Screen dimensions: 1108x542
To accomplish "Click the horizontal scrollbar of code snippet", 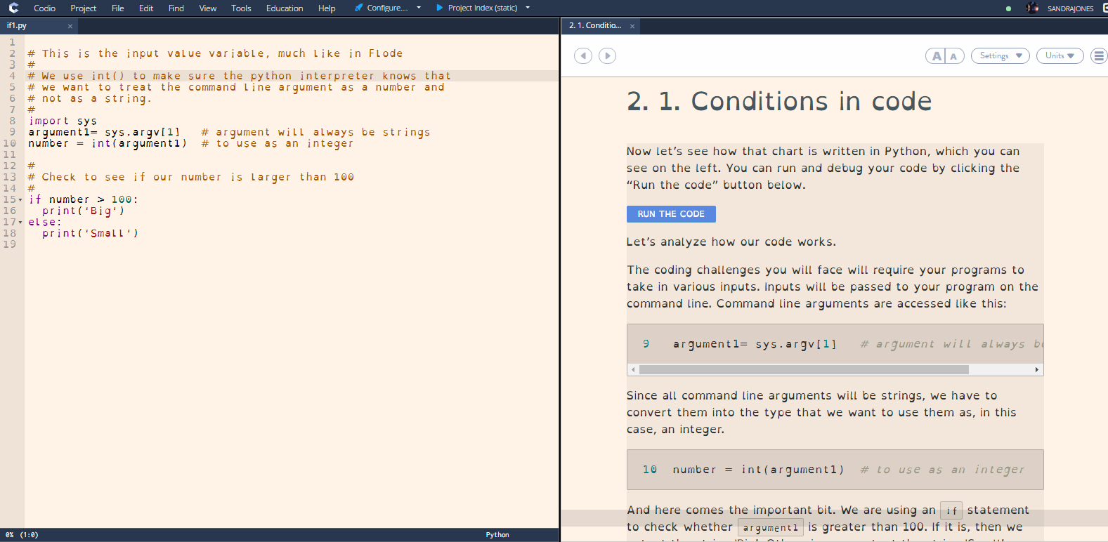I will [804, 369].
